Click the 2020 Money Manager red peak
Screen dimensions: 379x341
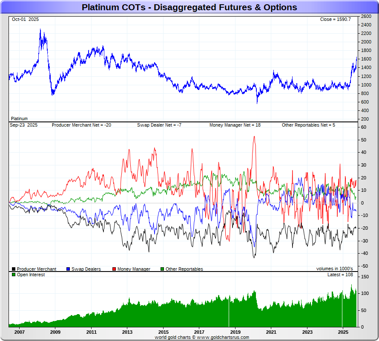[254, 137]
